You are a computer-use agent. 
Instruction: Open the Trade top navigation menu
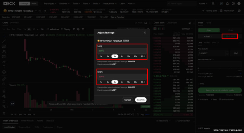[76, 3]
